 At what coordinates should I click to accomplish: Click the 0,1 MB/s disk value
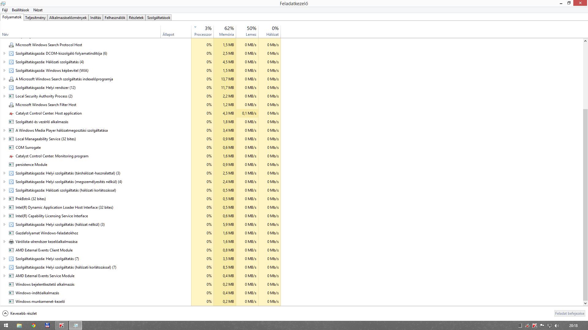249,113
